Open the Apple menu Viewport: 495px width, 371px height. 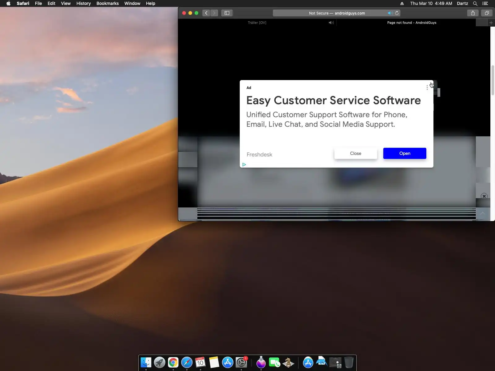(x=8, y=3)
